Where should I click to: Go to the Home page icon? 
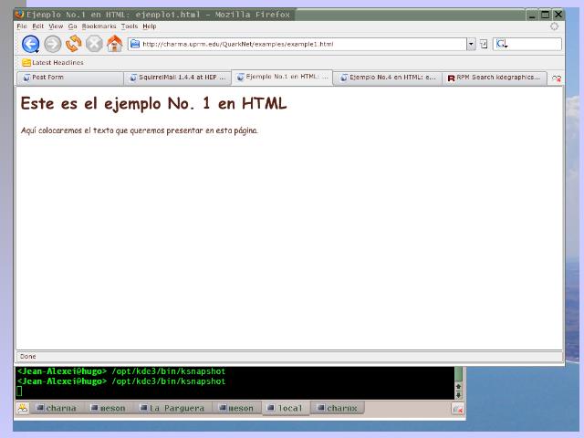(114, 44)
